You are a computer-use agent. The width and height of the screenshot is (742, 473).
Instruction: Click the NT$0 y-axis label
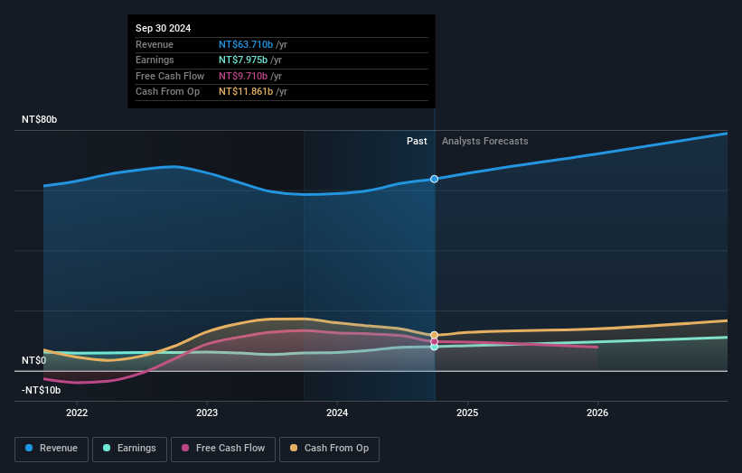coord(34,360)
